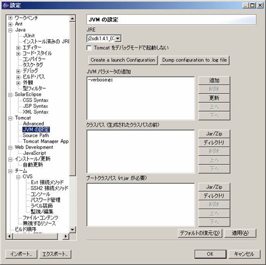
Task: Collapse the SolarEclipse tree node
Action: coord(10,95)
